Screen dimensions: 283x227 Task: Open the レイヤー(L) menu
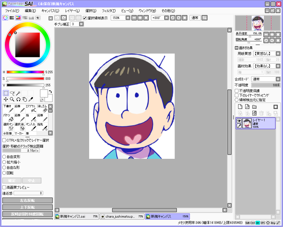pos(72,11)
